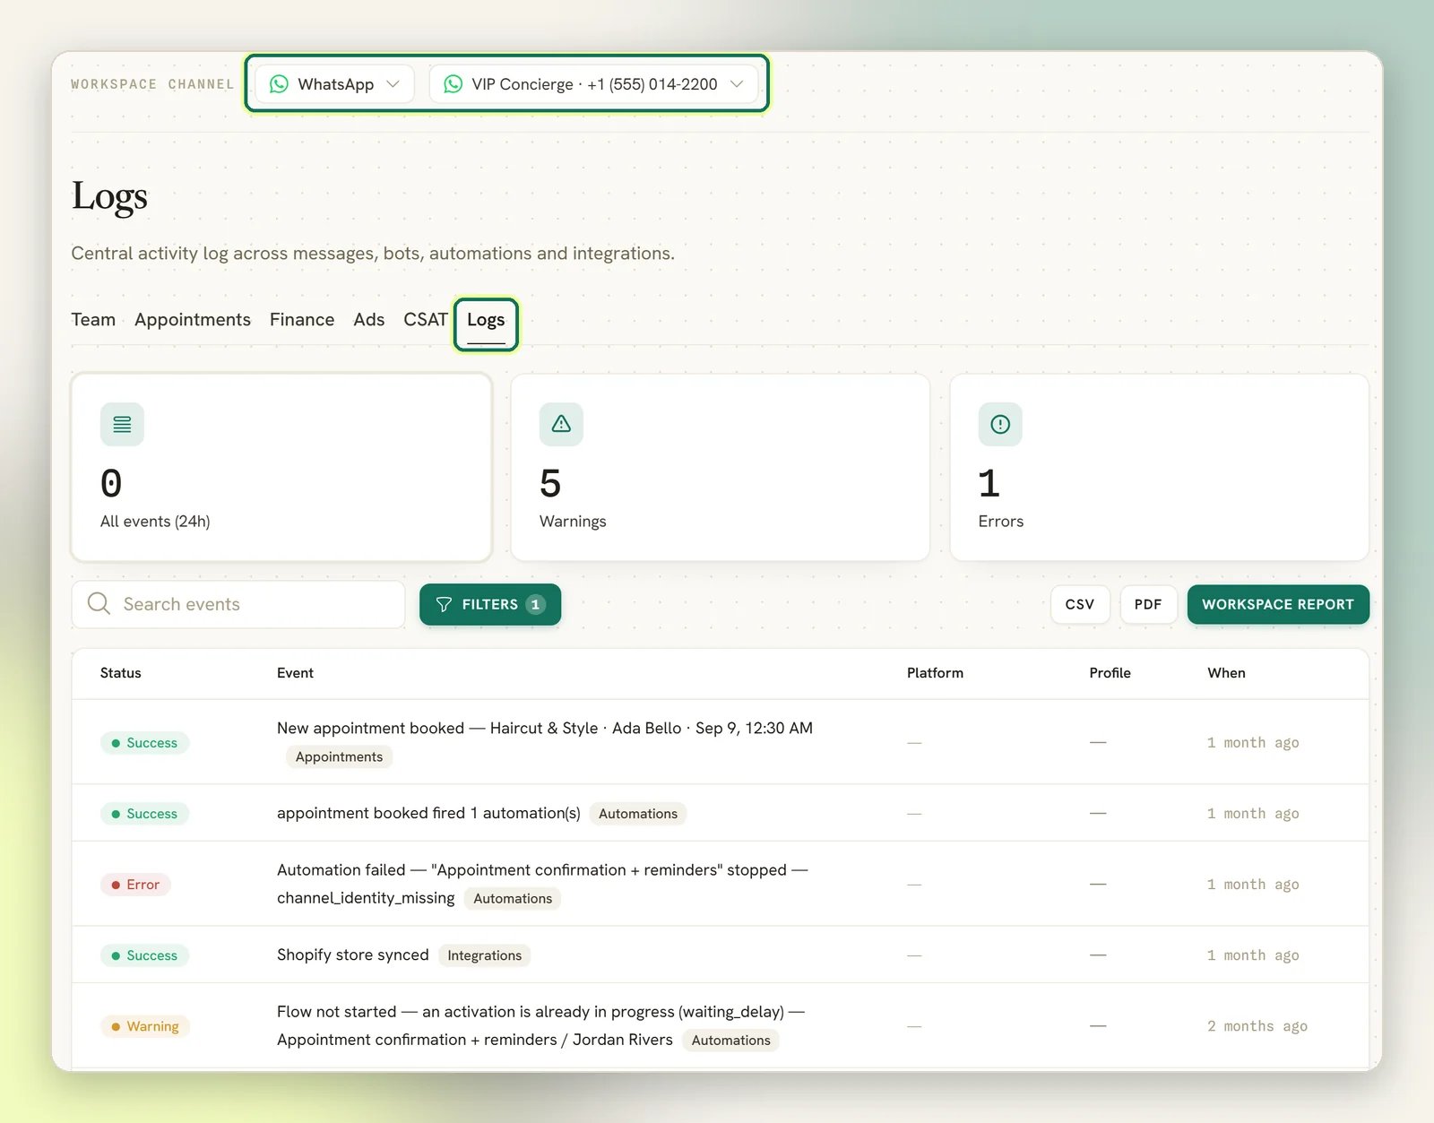Open the Appointments tab
The width and height of the screenshot is (1434, 1123).
tap(193, 320)
